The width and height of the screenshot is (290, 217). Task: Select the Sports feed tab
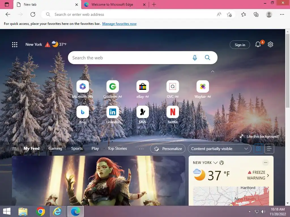[x=77, y=149]
